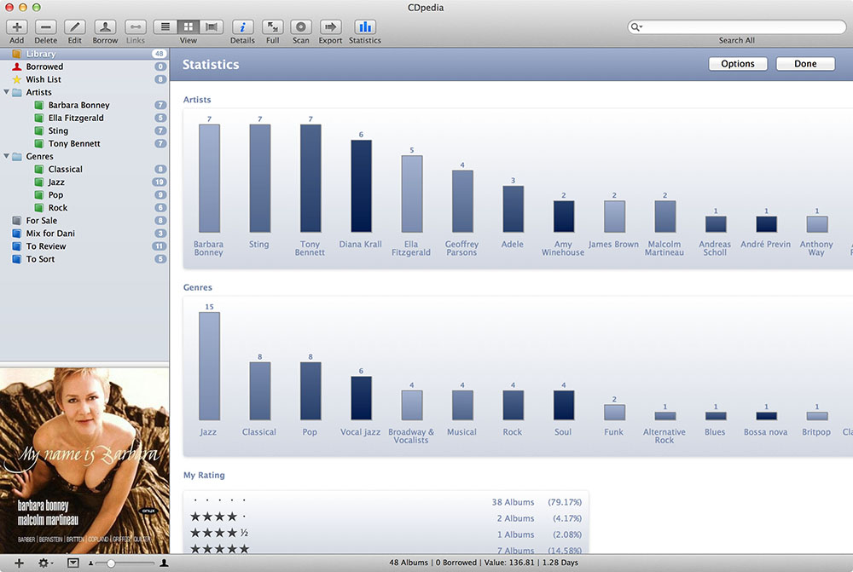853x572 pixels.
Task: Switch to cover flow view mode
Action: (x=212, y=27)
